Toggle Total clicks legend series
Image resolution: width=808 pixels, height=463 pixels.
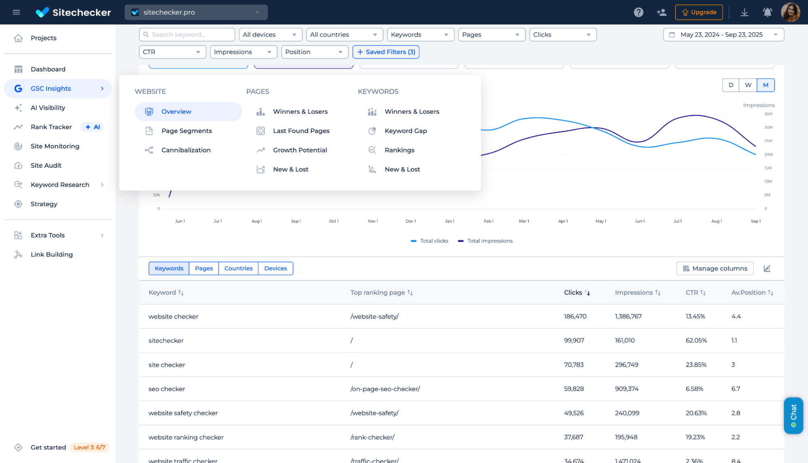click(x=429, y=241)
